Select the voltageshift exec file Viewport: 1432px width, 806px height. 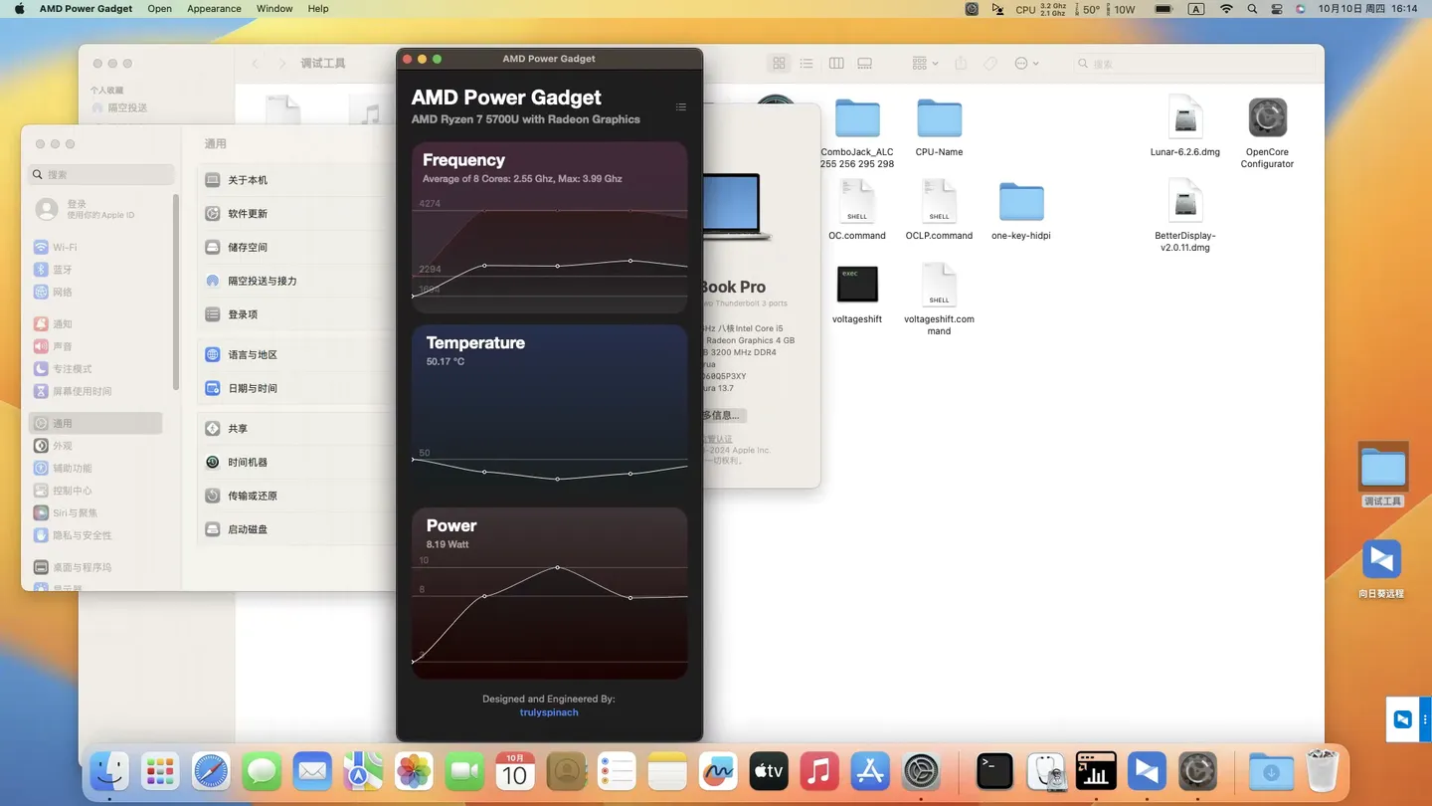coord(856,286)
